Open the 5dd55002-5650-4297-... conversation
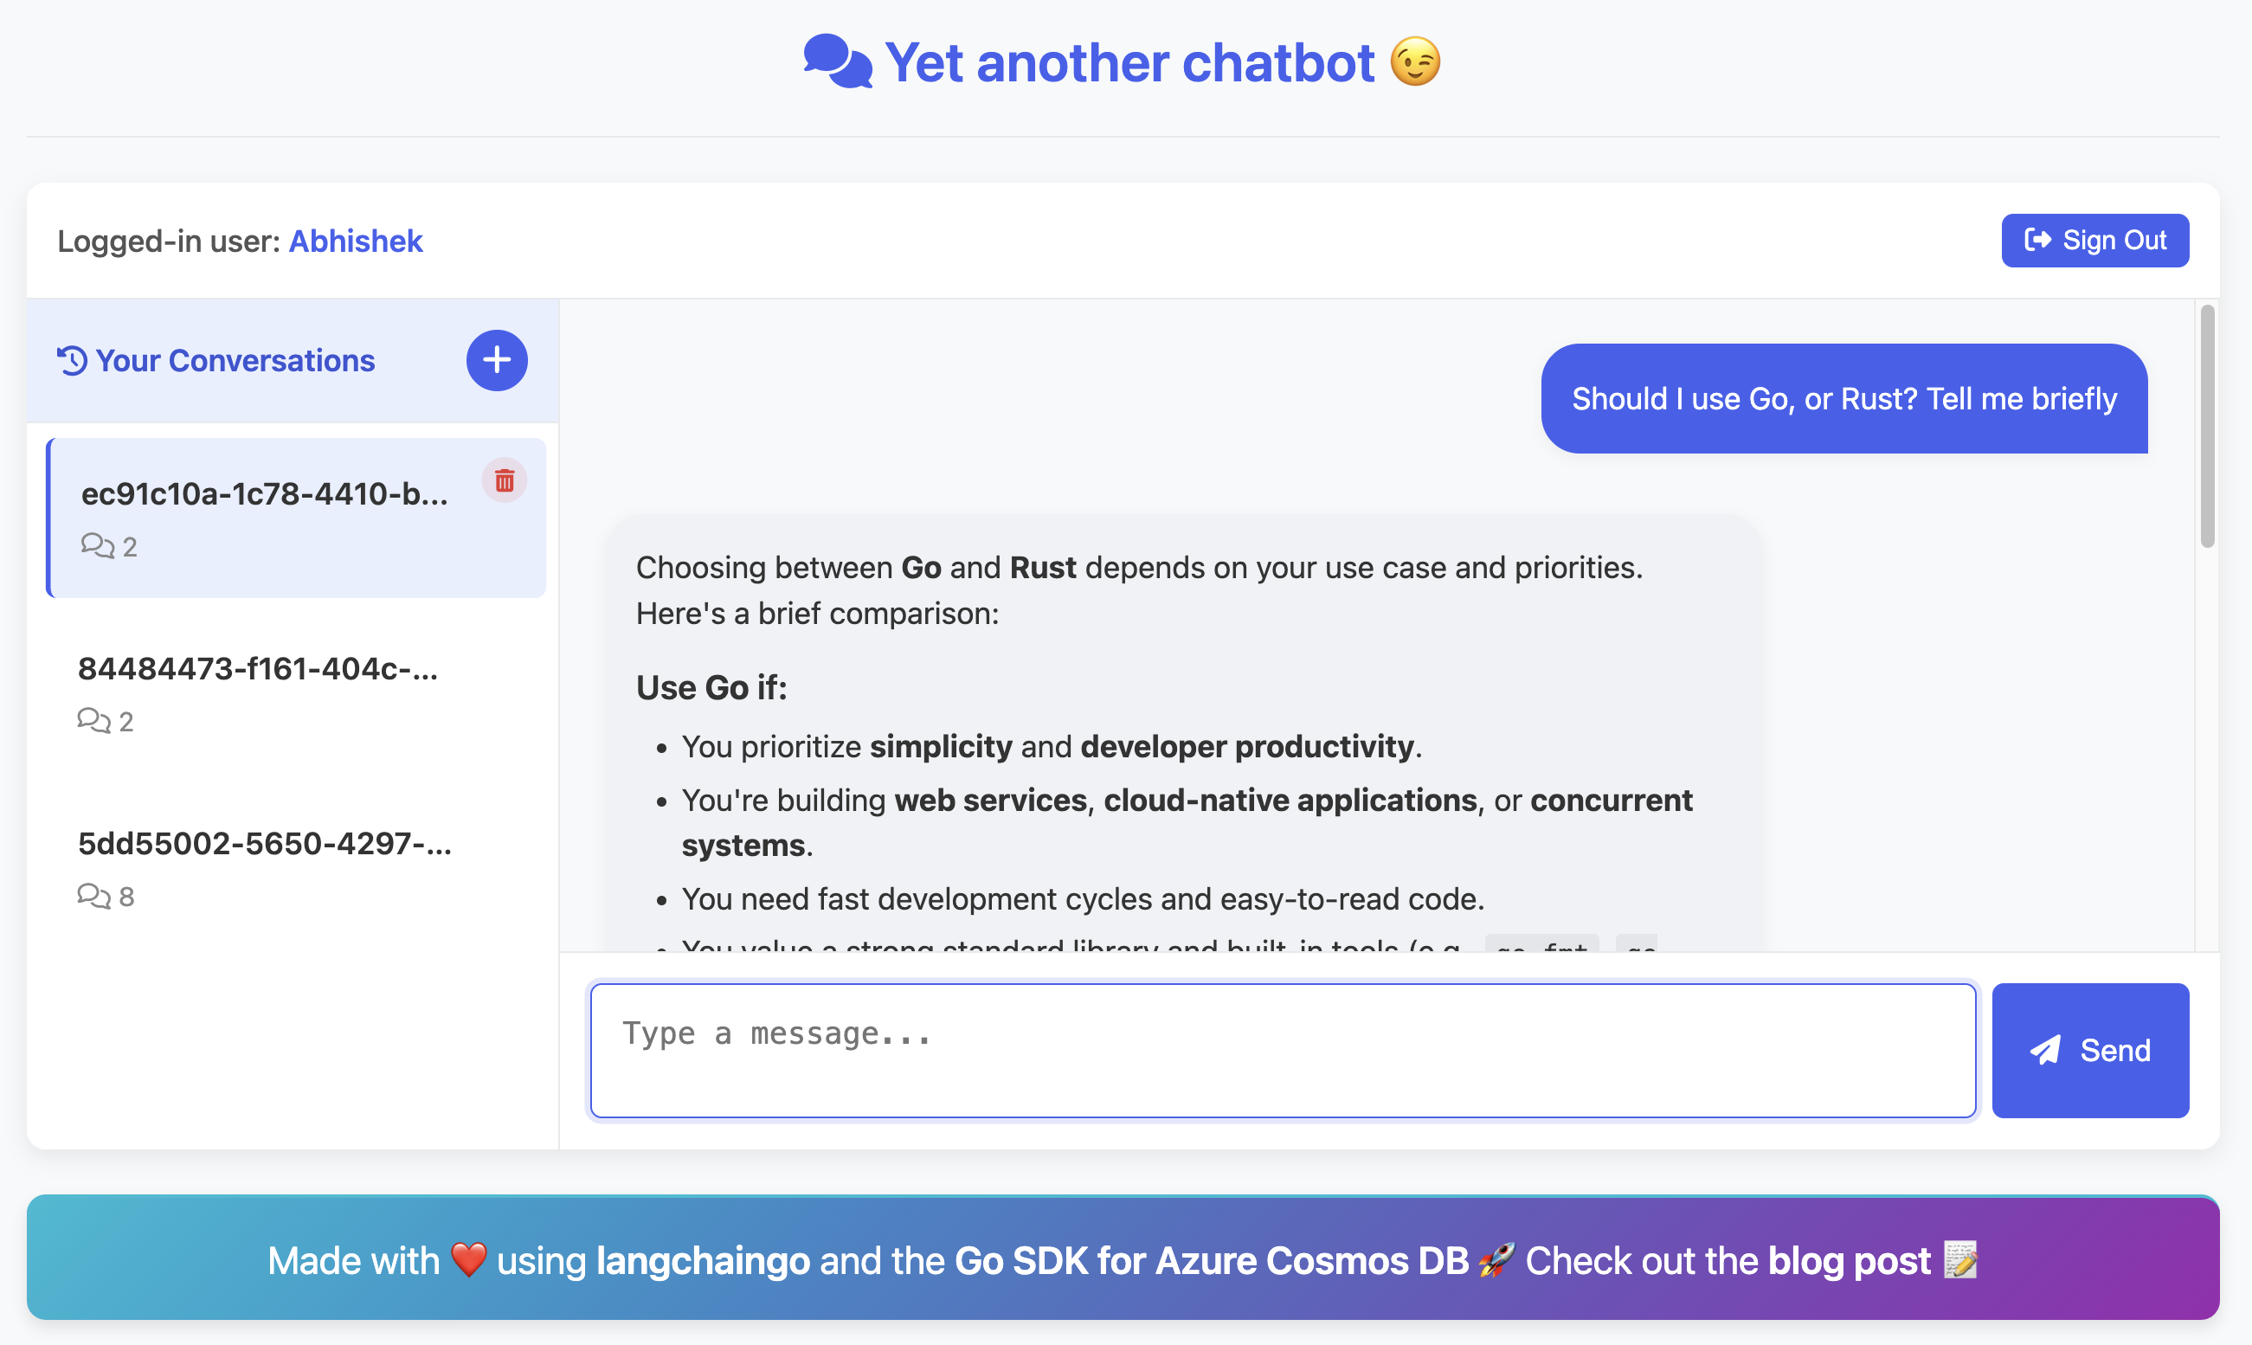The height and width of the screenshot is (1345, 2252). (x=296, y=867)
